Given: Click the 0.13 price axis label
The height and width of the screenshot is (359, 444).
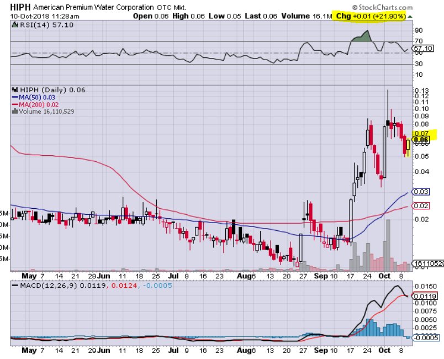Looking at the screenshot, I should (x=421, y=91).
